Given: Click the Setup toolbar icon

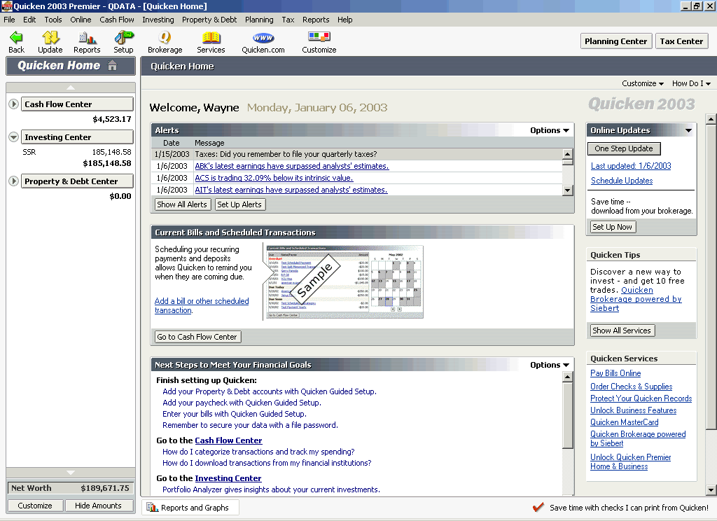Looking at the screenshot, I should [123, 37].
